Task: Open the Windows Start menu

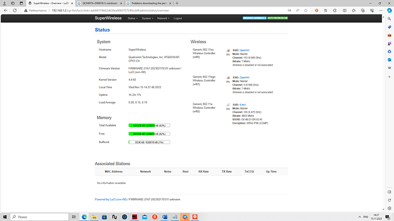Action: click(5, 217)
